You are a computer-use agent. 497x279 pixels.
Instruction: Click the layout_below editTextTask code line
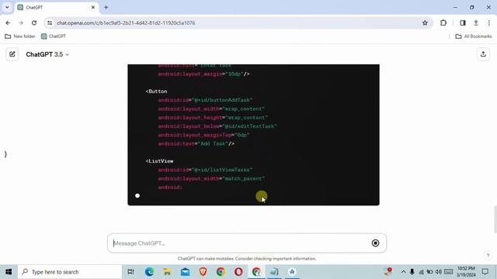[217, 126]
